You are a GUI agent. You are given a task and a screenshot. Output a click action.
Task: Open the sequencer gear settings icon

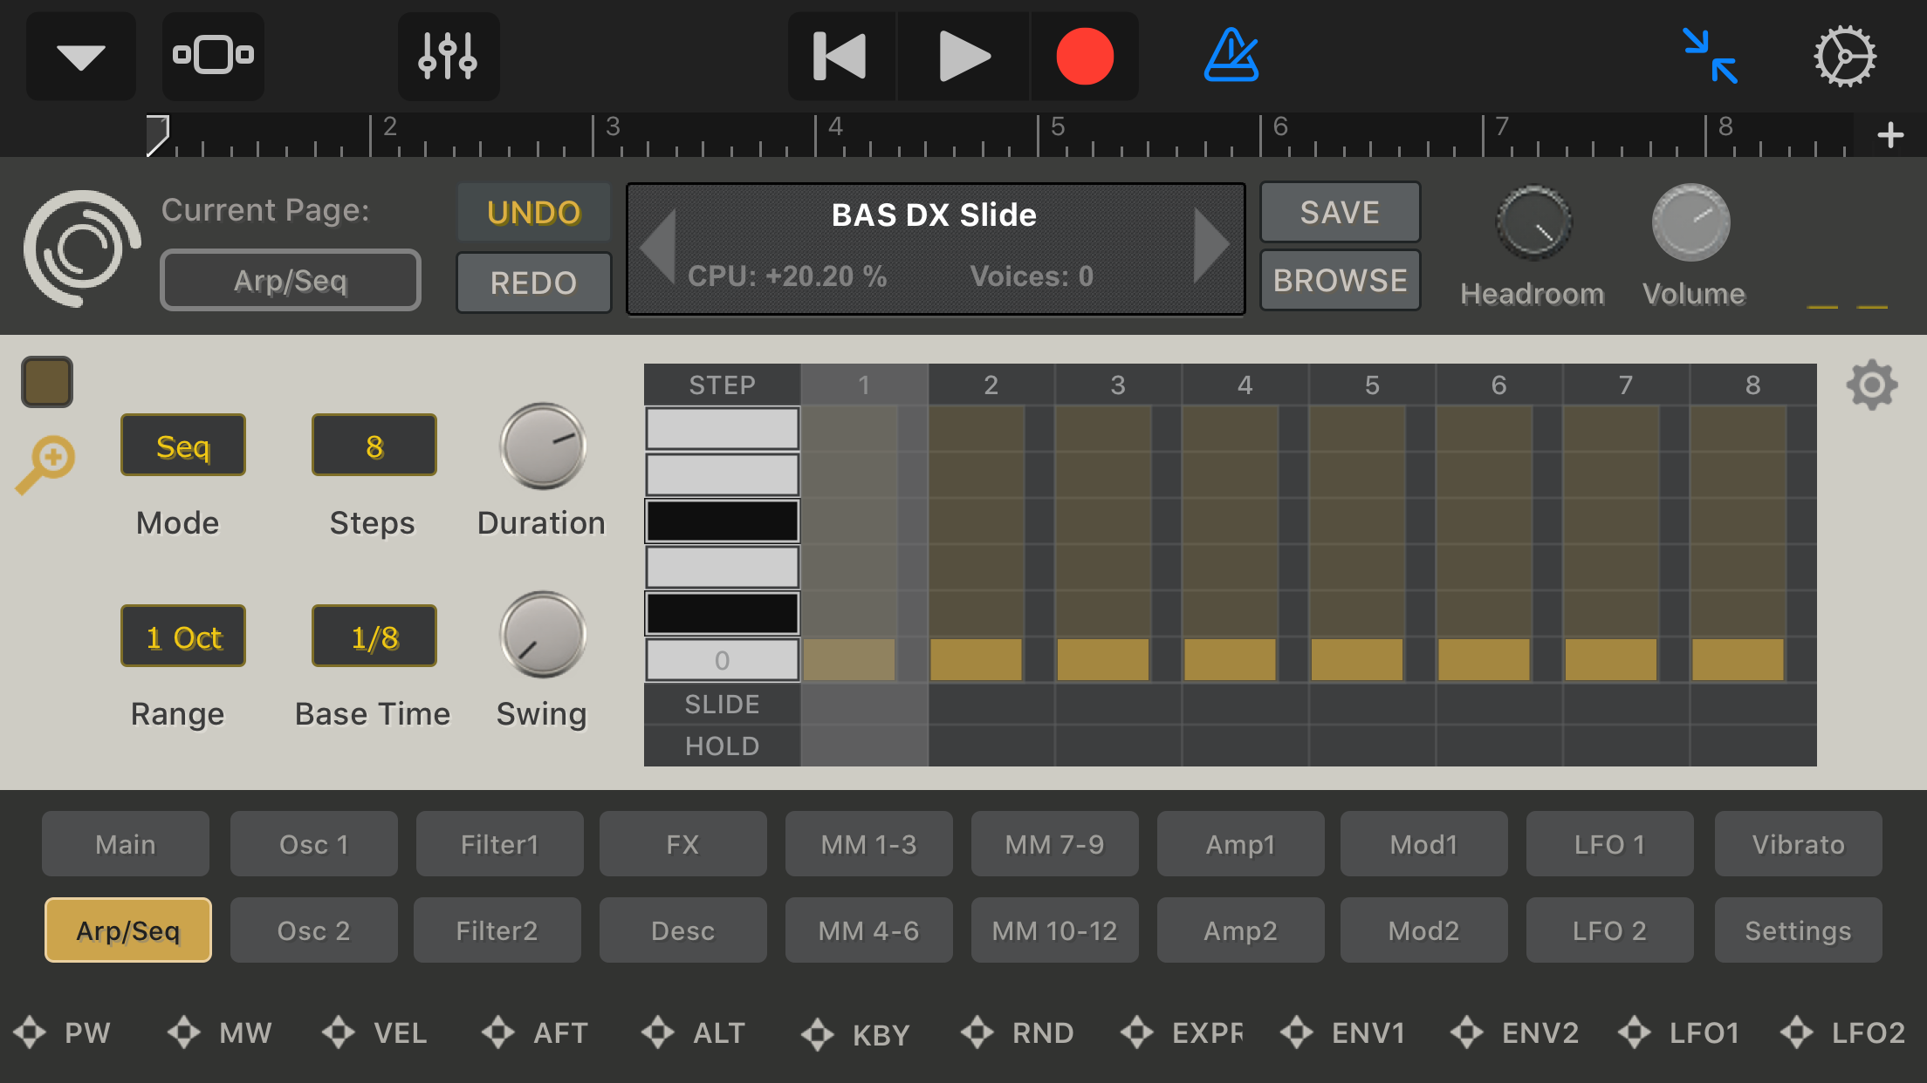[x=1871, y=385]
